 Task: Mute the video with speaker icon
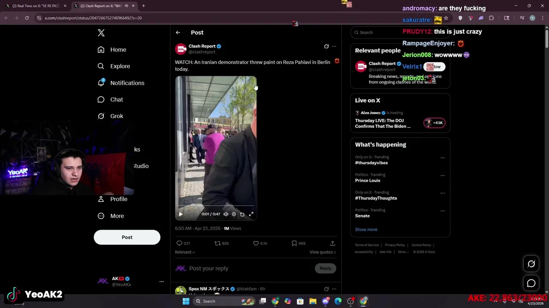pyautogui.click(x=226, y=214)
